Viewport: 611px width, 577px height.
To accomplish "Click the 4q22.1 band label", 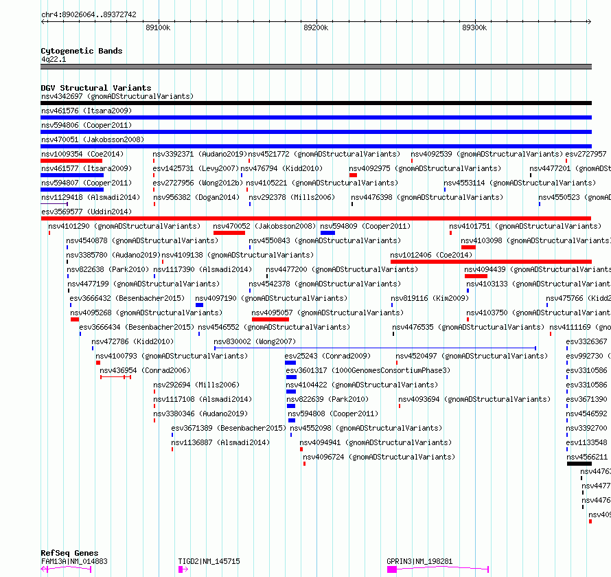I will [54, 59].
